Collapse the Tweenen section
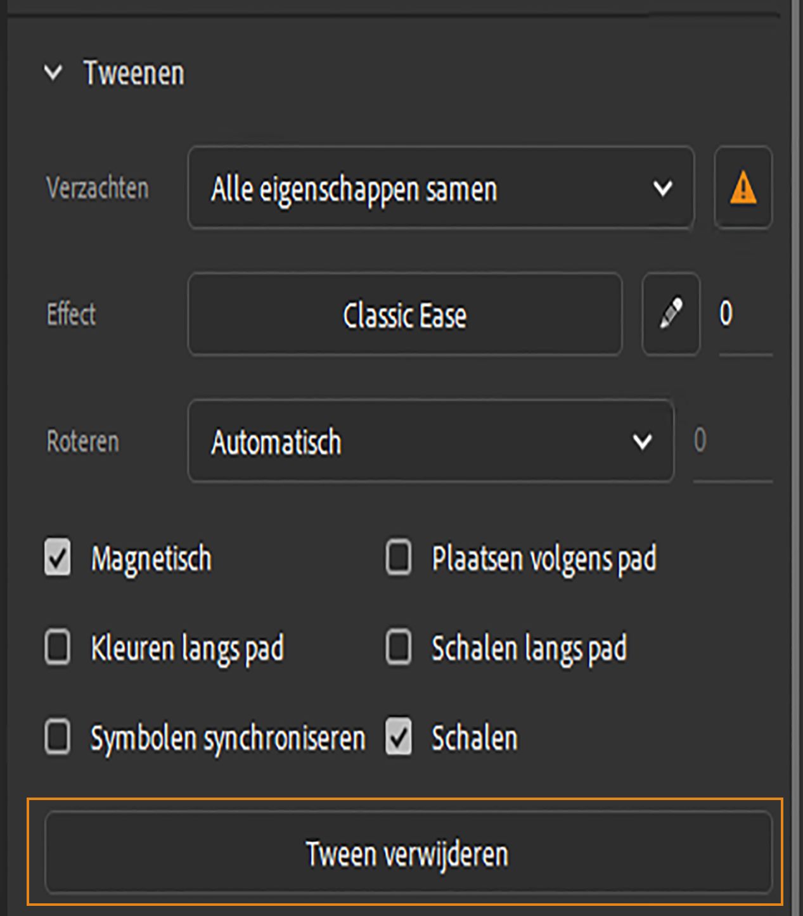This screenshot has width=803, height=916. (x=53, y=72)
